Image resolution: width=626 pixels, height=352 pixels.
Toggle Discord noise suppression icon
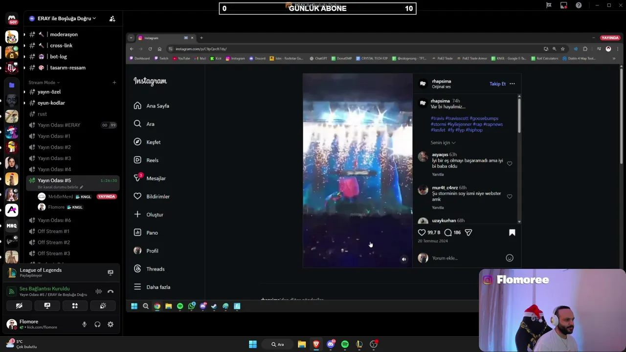click(x=99, y=292)
